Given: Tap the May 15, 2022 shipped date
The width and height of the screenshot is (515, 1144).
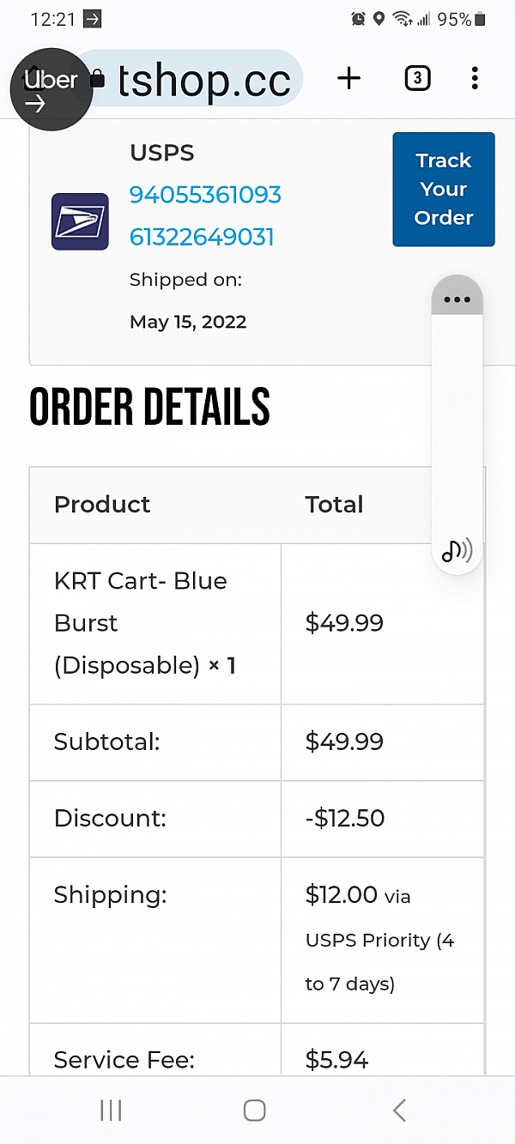Looking at the screenshot, I should tap(188, 322).
